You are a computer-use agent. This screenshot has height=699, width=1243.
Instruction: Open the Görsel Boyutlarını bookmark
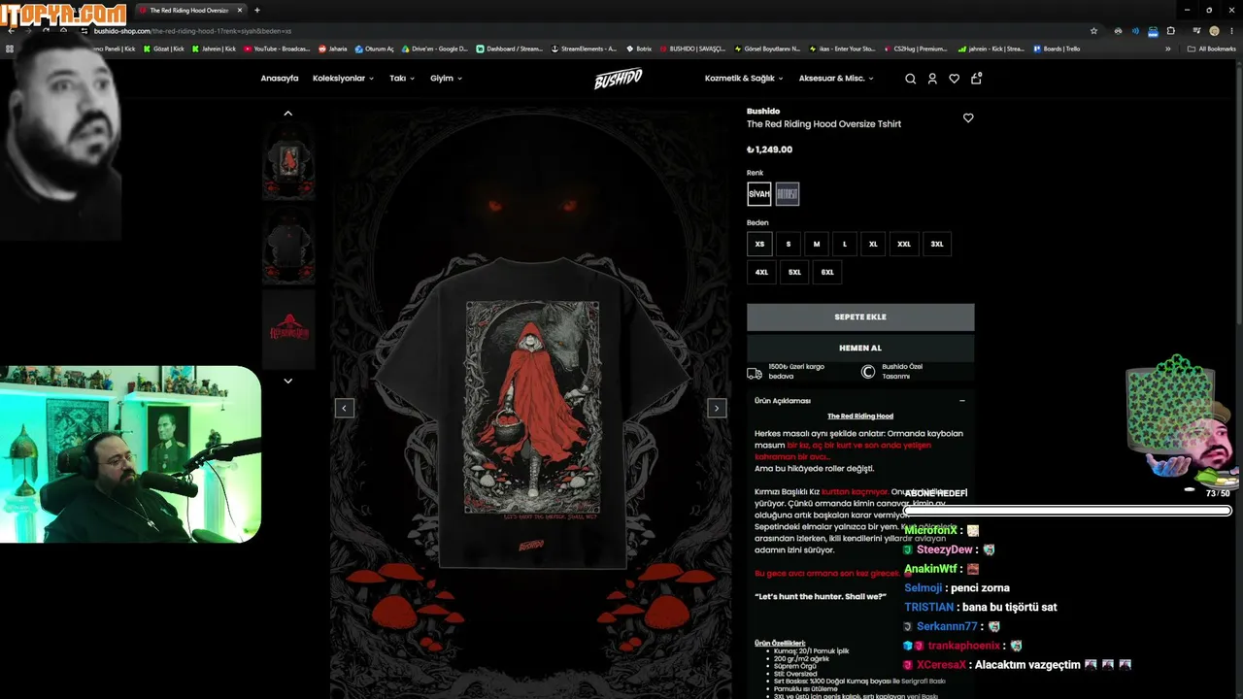tap(766, 49)
